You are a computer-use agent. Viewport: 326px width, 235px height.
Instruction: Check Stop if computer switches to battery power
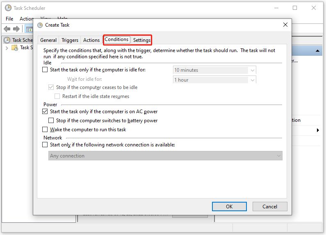click(51, 120)
